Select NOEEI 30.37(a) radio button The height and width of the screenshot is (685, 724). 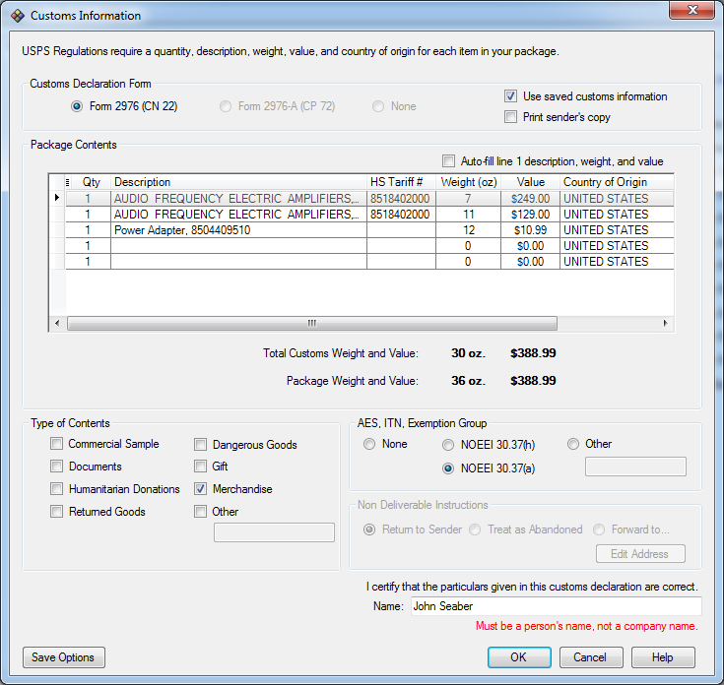(448, 468)
